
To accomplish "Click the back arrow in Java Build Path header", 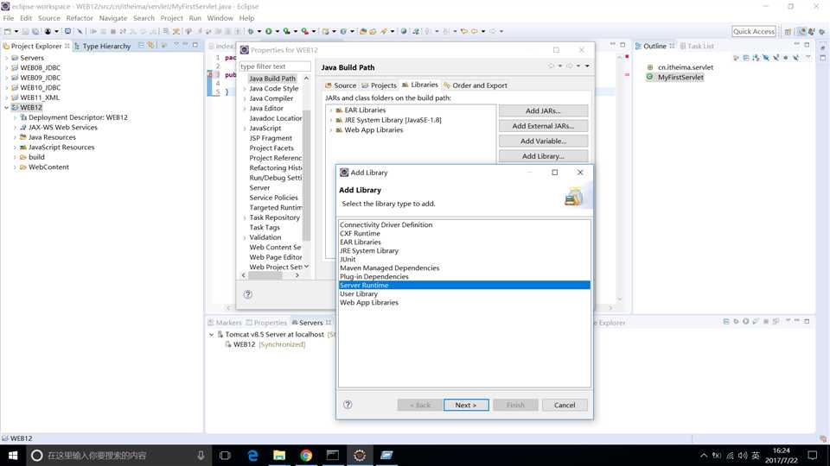I will tap(551, 66).
